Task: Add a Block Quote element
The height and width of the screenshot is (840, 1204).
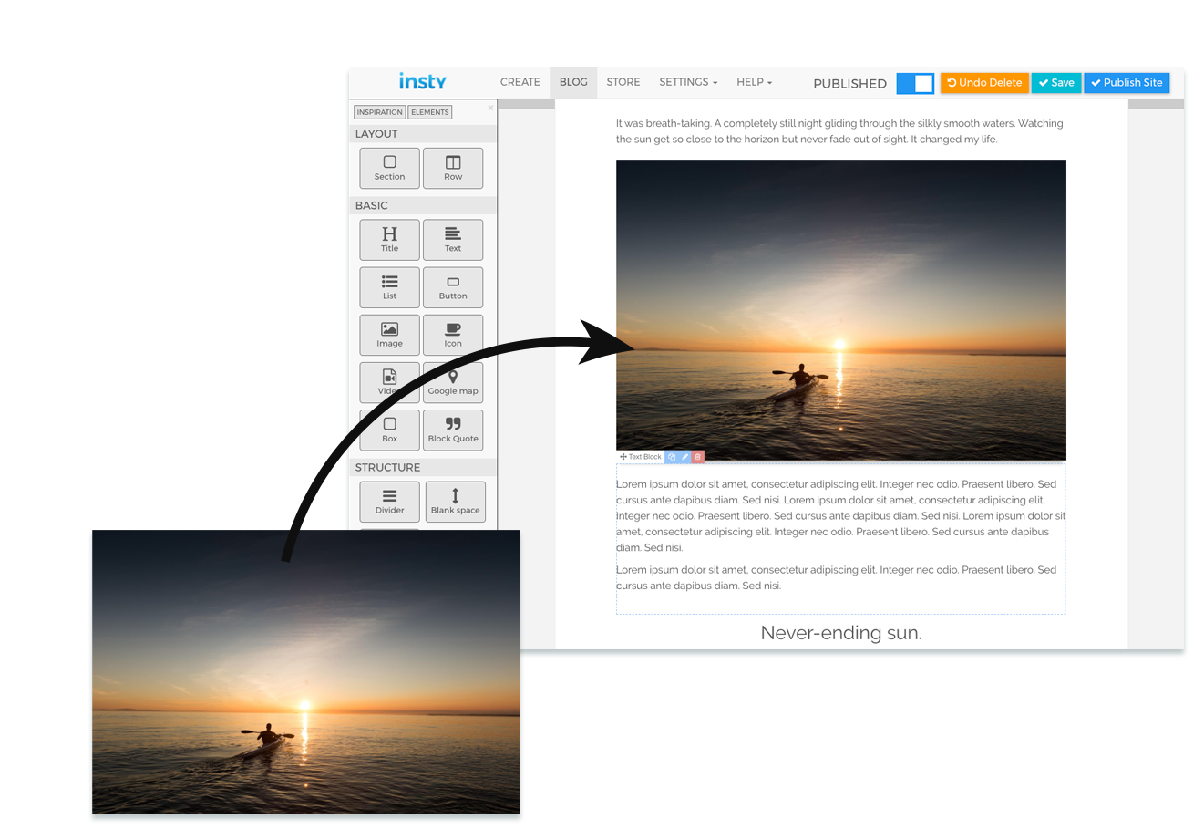Action: [x=453, y=430]
